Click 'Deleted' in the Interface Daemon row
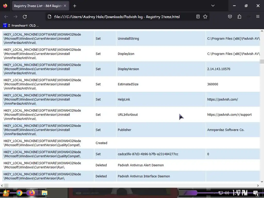Image resolution: width=264 pixels, height=198 pixels. [101, 176]
